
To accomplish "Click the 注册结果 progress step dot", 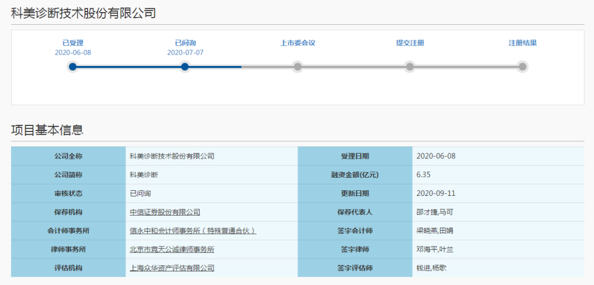I will pyautogui.click(x=522, y=67).
